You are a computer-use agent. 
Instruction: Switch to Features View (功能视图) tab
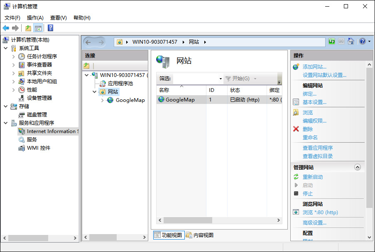[x=169, y=235]
